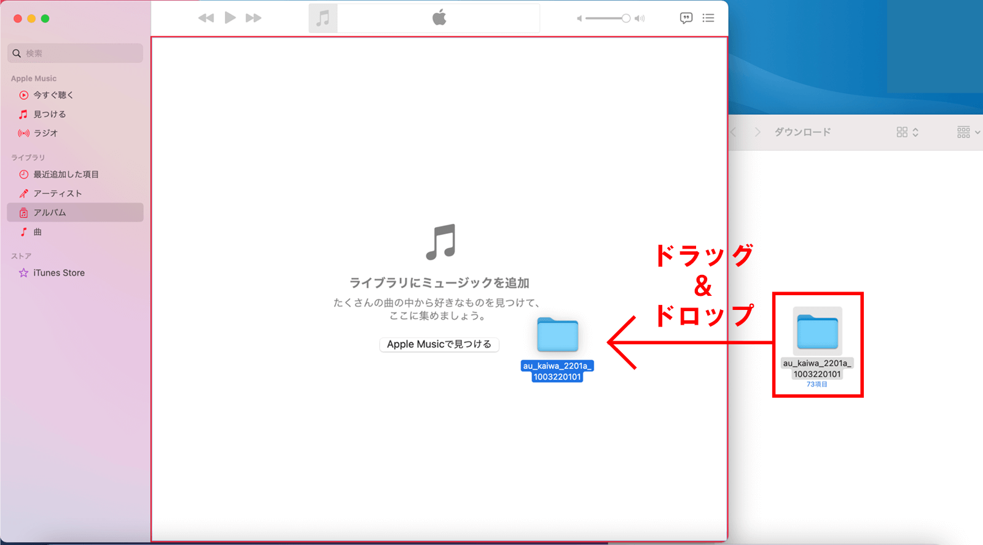Expand the Finder grouping options dropdown

click(x=968, y=132)
